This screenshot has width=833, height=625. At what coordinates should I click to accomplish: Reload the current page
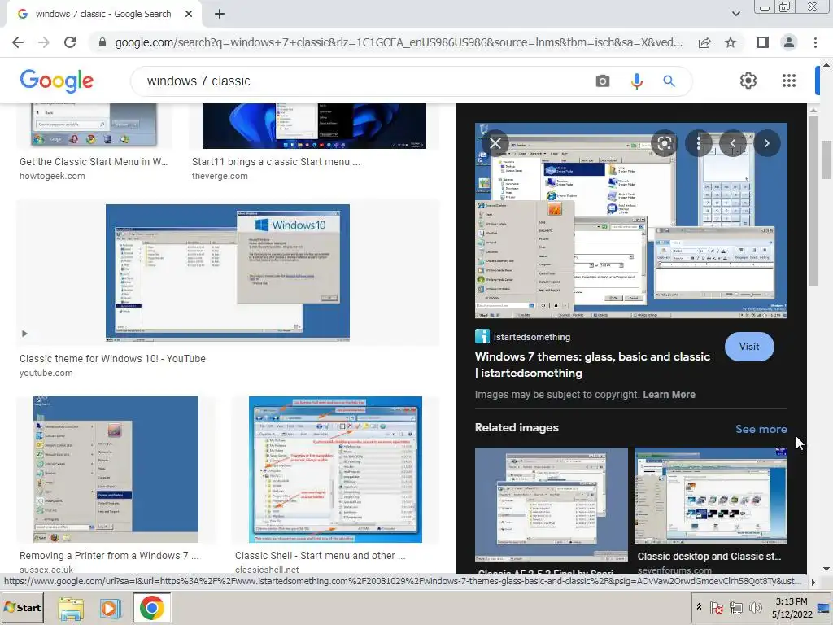coord(70,42)
